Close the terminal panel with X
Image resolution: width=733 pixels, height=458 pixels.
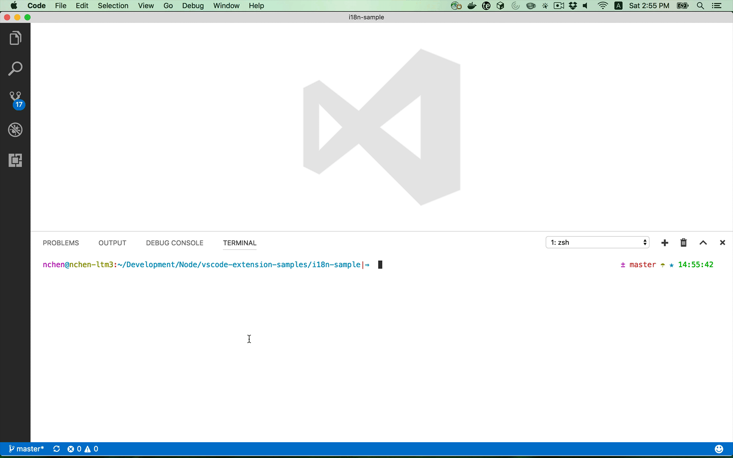722,243
